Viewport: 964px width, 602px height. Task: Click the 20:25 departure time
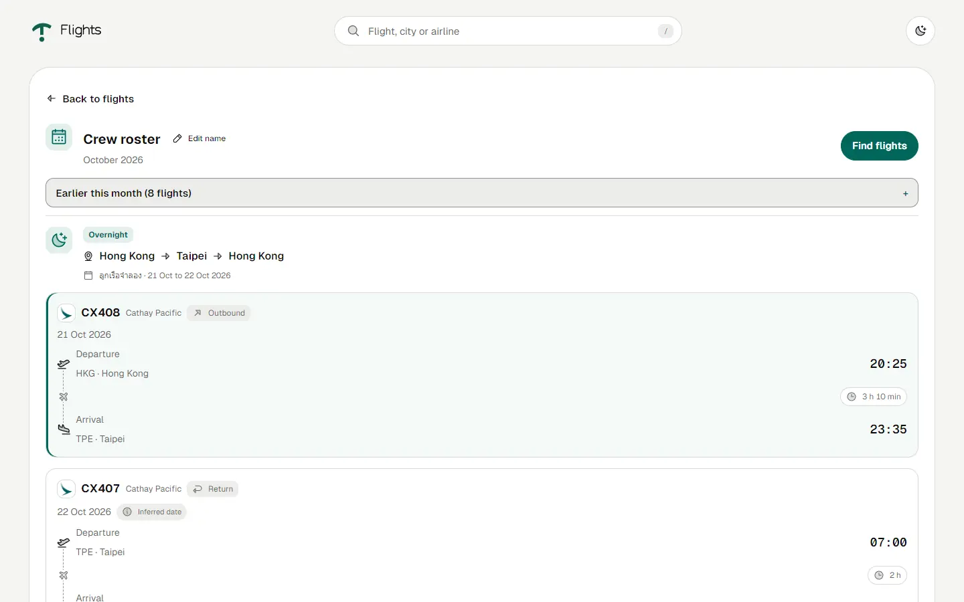(888, 364)
